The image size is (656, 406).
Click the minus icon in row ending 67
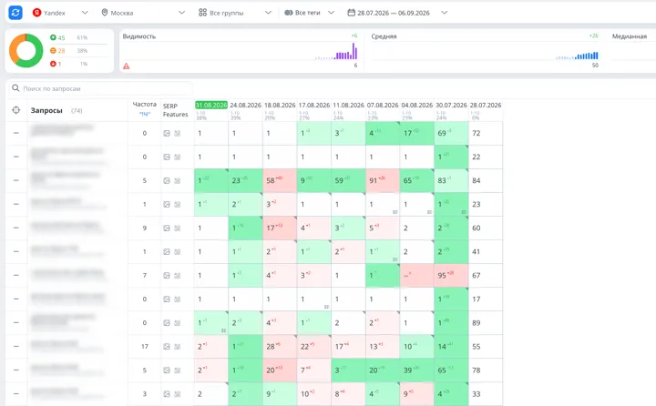tap(15, 275)
